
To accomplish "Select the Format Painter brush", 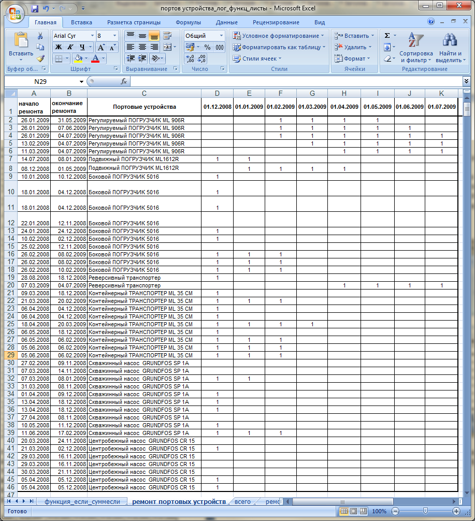I will pos(40,59).
